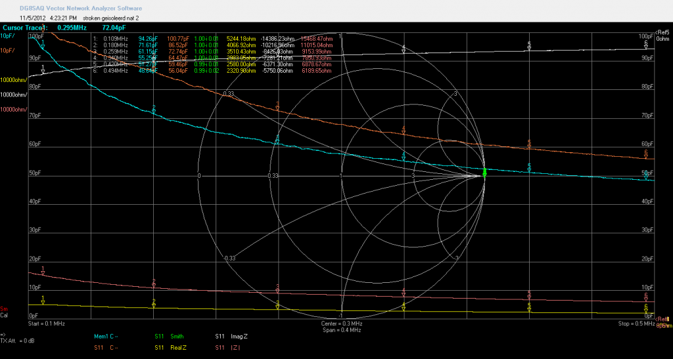Click cyan marker 2 on the Mem1 capacitance trace
Screen dimensions: 673x359
pos(154,109)
